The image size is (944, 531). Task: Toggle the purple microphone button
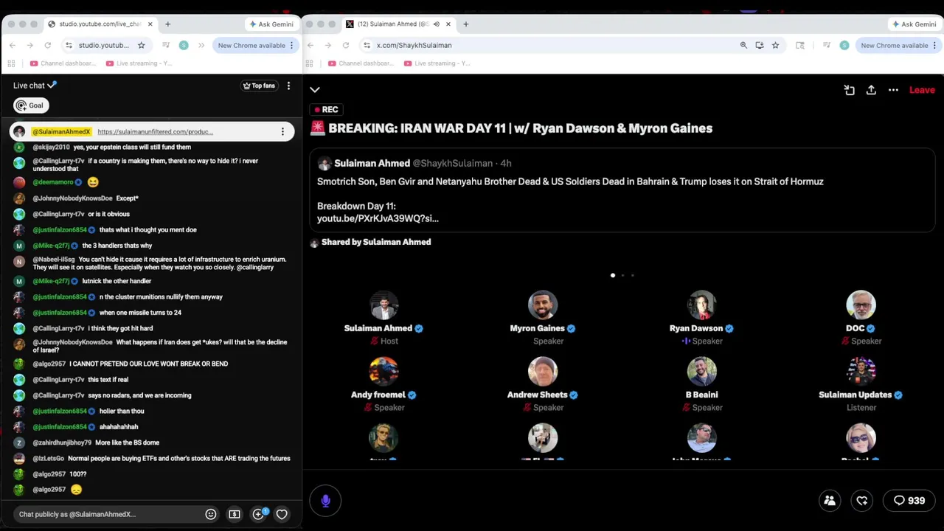point(325,501)
